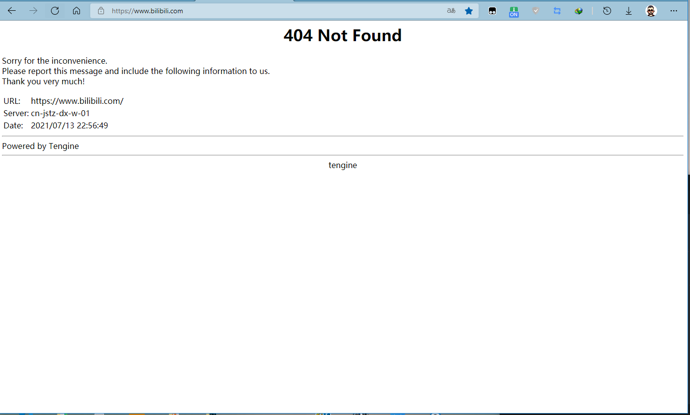Toggle the favorites star for this page

[469, 11]
